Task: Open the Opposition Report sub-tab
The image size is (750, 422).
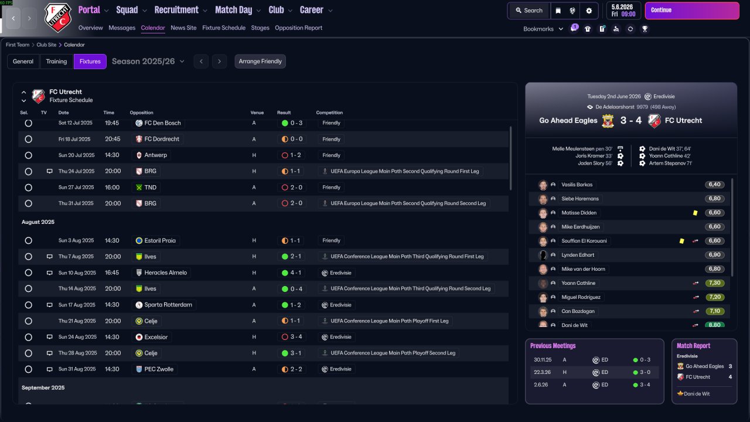Action: point(298,28)
